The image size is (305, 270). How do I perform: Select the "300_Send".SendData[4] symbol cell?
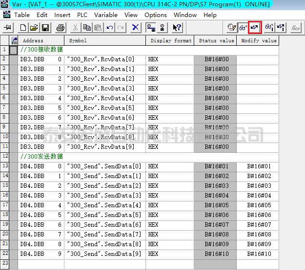tap(104, 205)
